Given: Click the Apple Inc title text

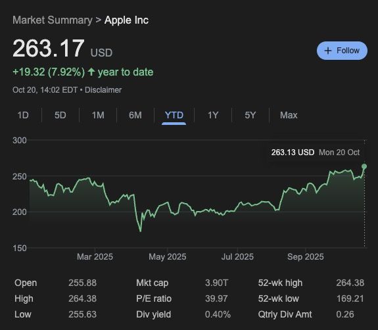Looking at the screenshot, I should pos(126,20).
